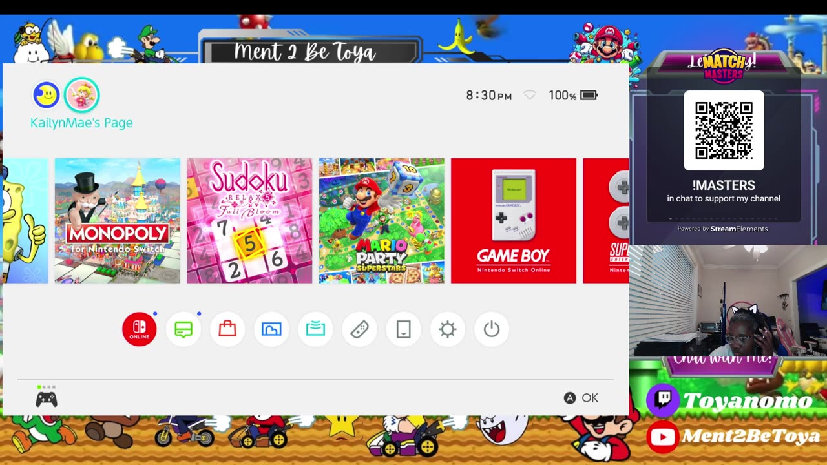Open the Nintendo eShop bag icon
This screenshot has height=465, width=827.
pos(227,329)
